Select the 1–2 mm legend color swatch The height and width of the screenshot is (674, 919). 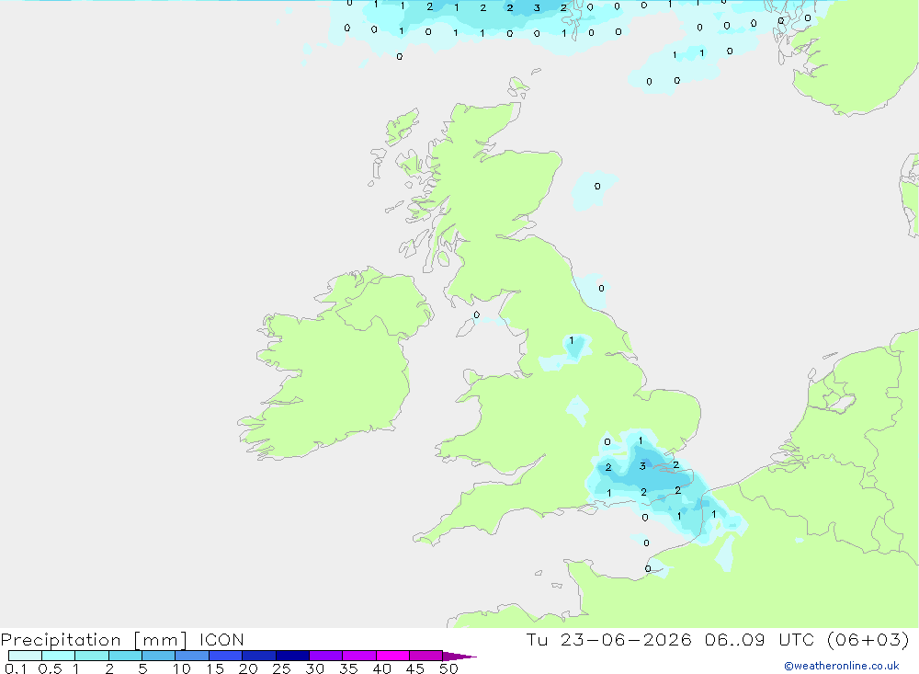coord(91,656)
